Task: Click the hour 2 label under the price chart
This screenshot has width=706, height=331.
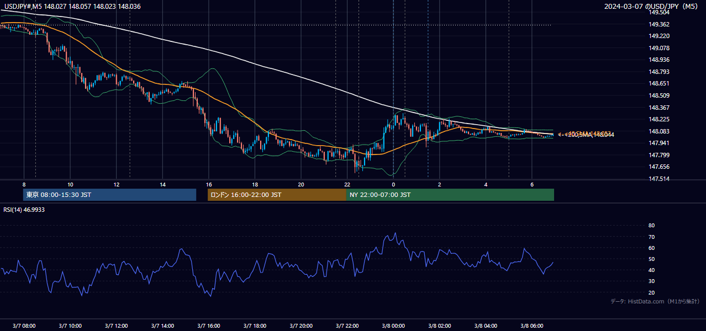Action: coord(440,184)
